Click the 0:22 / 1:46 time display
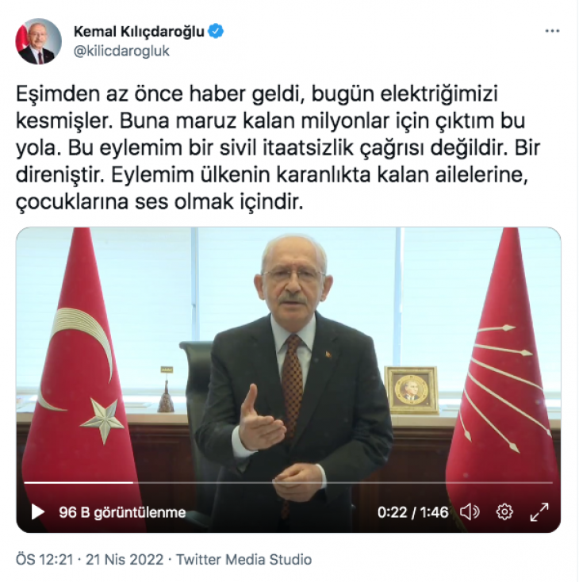The image size is (579, 582). (x=413, y=512)
